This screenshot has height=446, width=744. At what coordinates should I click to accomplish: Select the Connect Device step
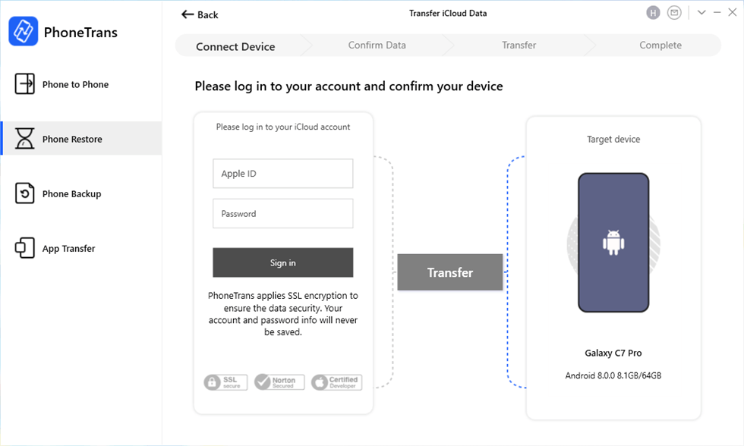click(235, 46)
